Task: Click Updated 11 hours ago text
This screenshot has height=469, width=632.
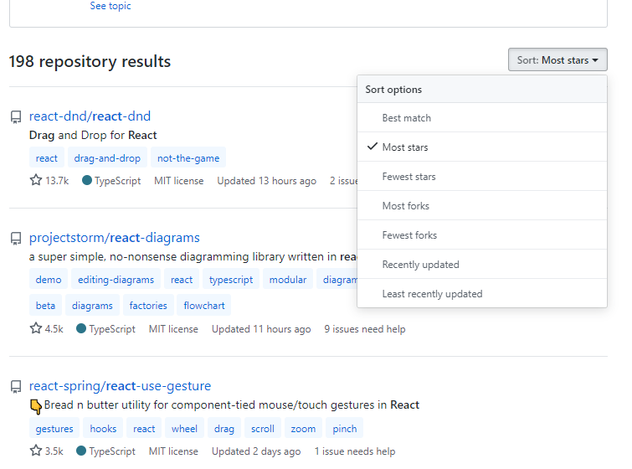Action: (x=261, y=329)
